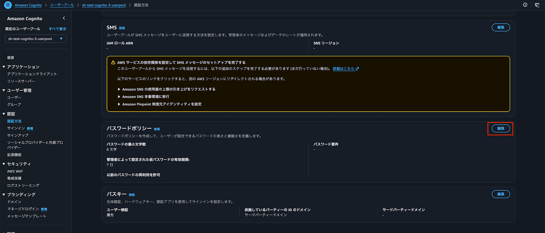The width and height of the screenshot is (545, 233).
Task: Click the 新規 badge next to サインイン
Action: (30, 128)
